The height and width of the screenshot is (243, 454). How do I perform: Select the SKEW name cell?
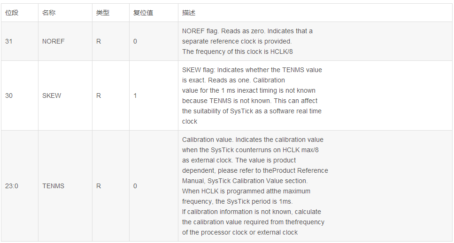(52, 96)
